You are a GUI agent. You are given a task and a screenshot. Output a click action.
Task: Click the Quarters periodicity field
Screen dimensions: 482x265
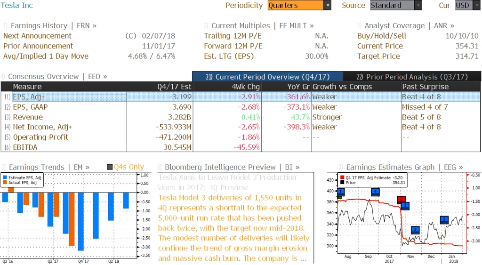[296, 5]
